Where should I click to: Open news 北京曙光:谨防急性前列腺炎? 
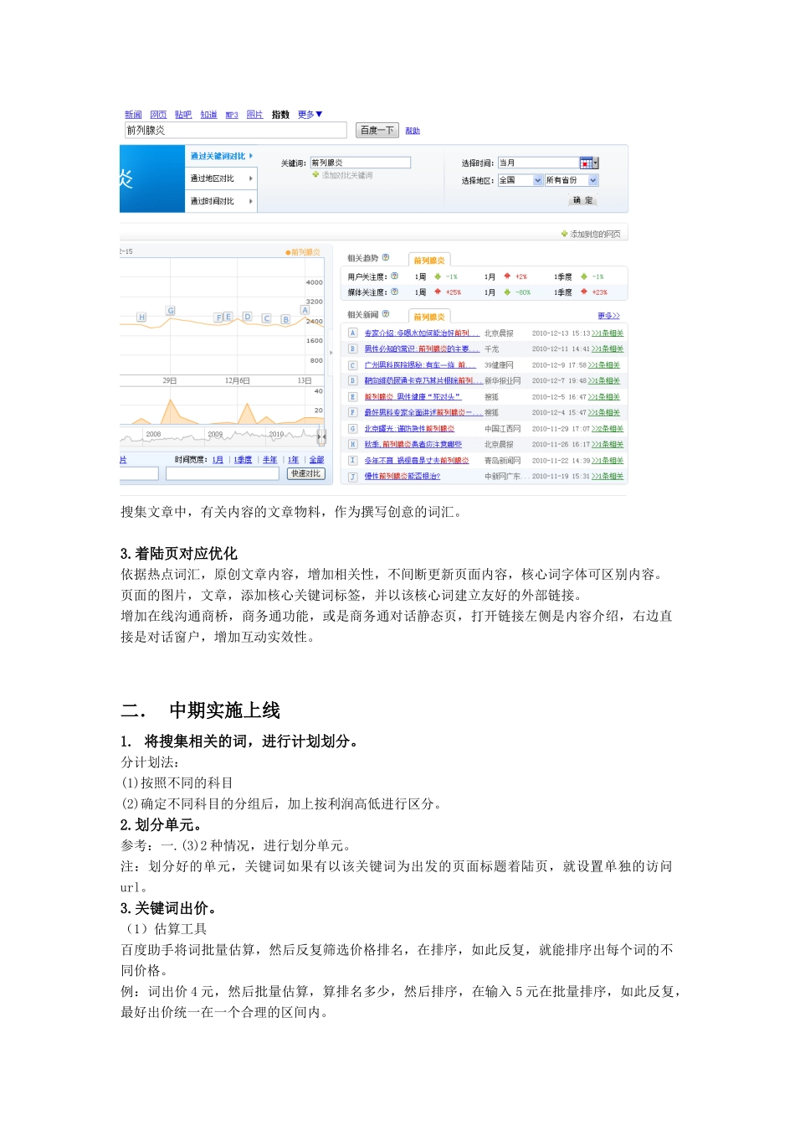coord(409,429)
